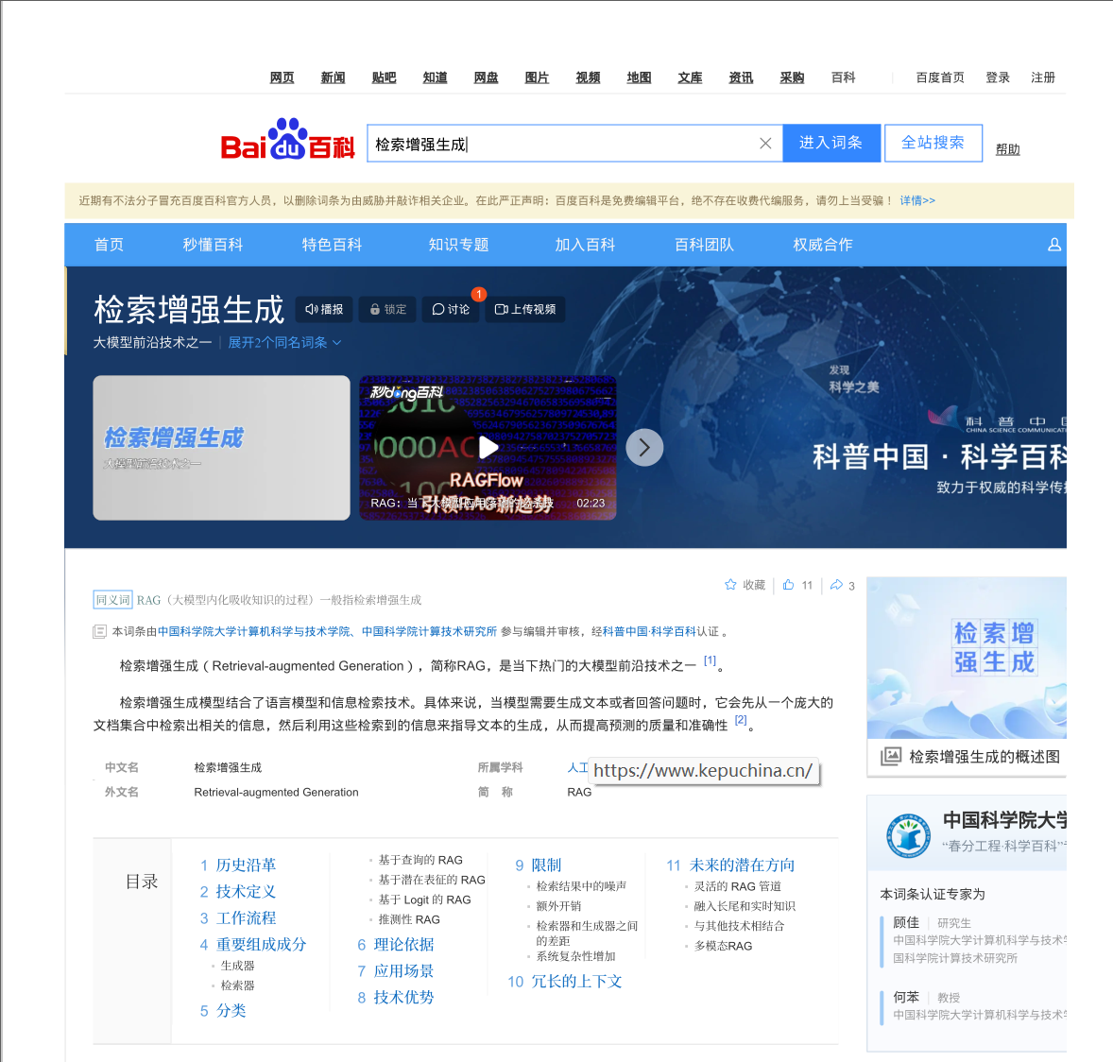Click the share arrow icon
The height and width of the screenshot is (1062, 1113).
pyautogui.click(x=836, y=585)
